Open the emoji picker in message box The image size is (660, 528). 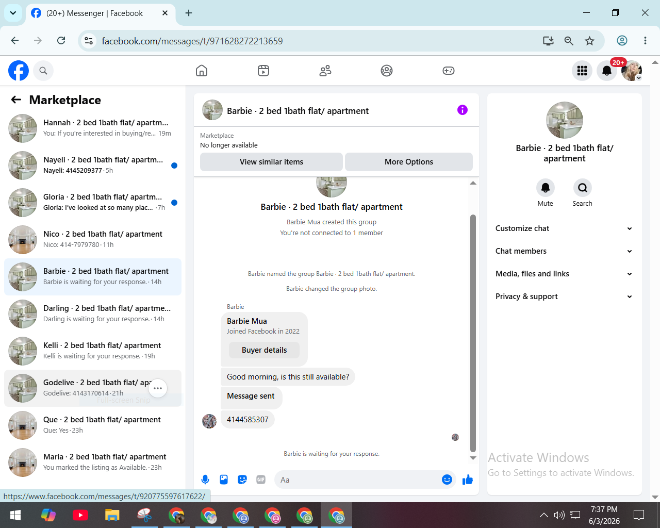pos(447,480)
